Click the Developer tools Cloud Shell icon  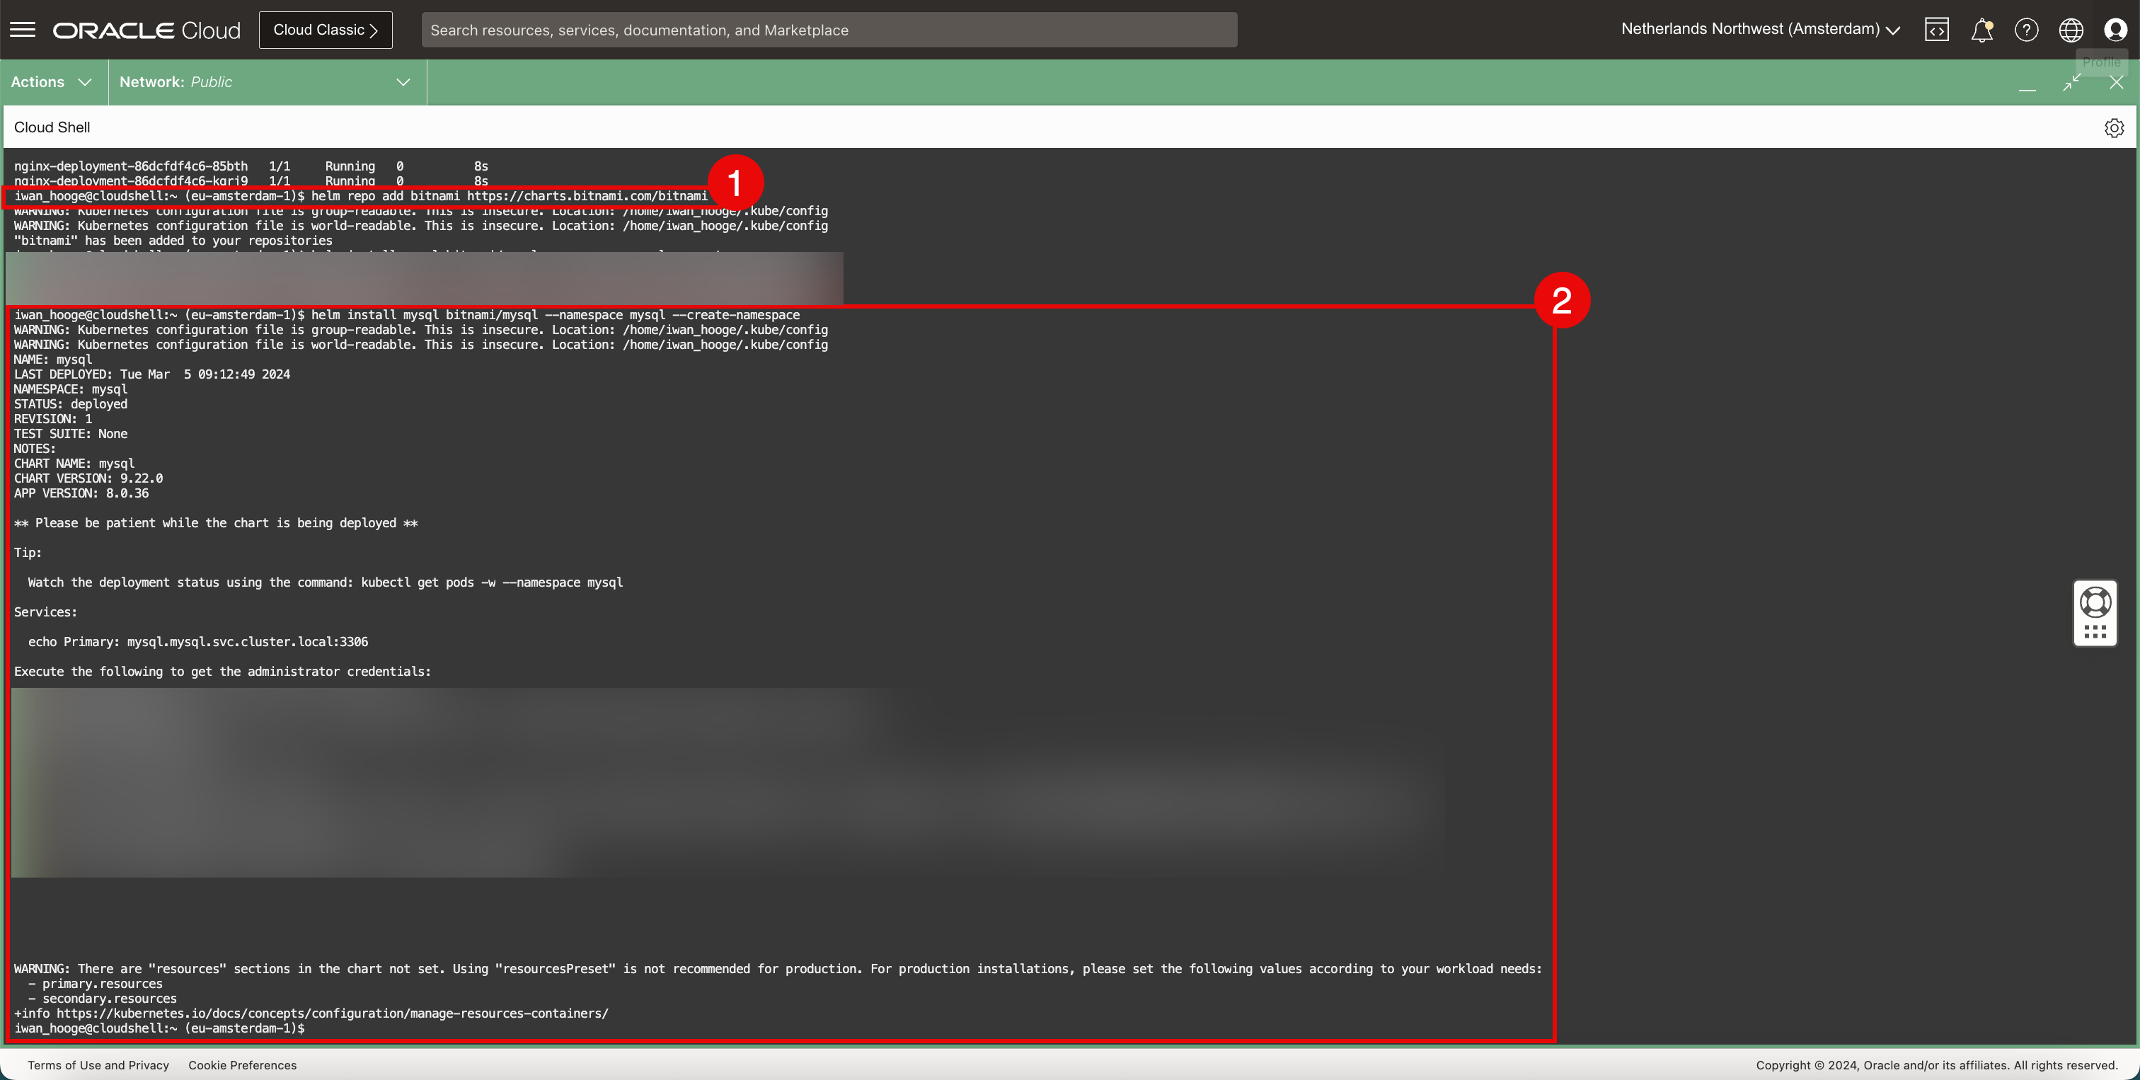coord(1936,30)
